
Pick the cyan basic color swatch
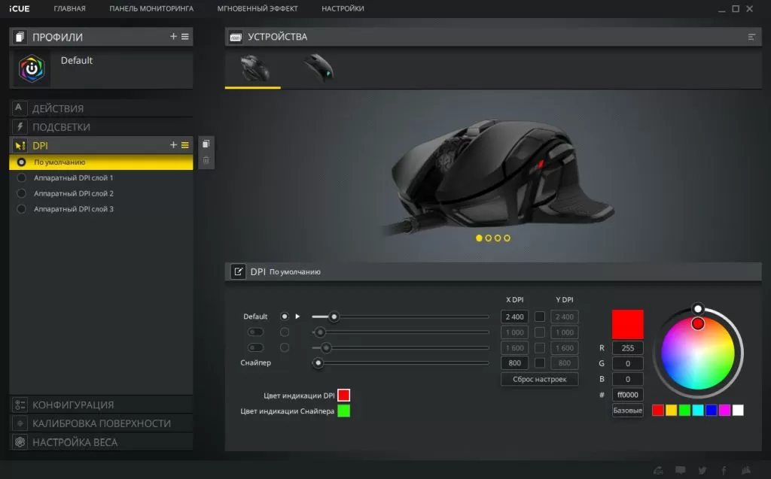[x=698, y=411]
